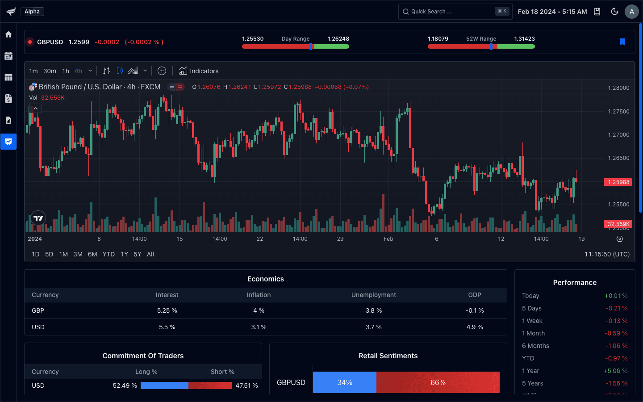Focus the Quick Search field
Viewport: 643px width, 402px height.
455,12
